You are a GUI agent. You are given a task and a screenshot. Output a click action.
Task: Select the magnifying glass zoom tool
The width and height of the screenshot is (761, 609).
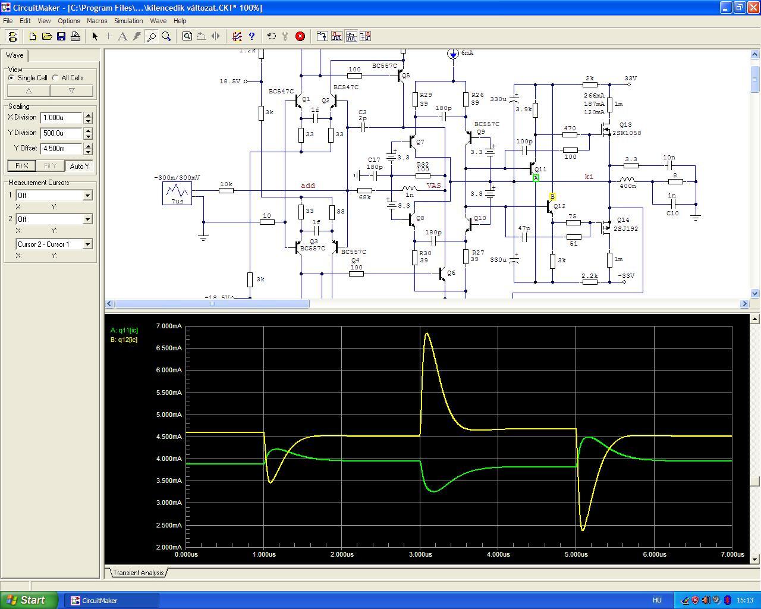pyautogui.click(x=166, y=36)
